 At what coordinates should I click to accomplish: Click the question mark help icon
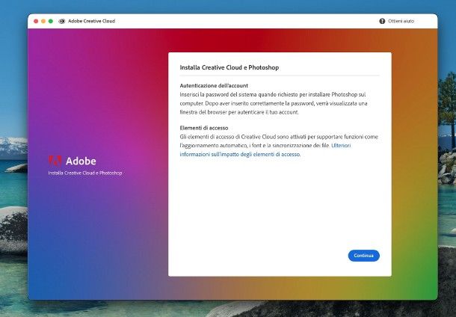[382, 21]
